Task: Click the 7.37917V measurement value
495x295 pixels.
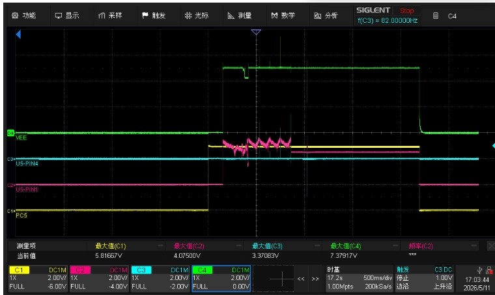Action: coord(343,255)
